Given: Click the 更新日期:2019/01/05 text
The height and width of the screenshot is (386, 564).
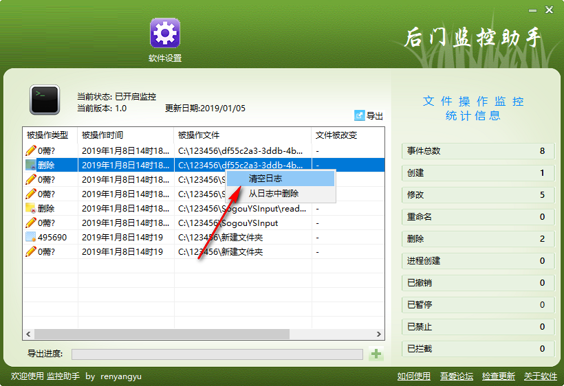Looking at the screenshot, I should 205,108.
